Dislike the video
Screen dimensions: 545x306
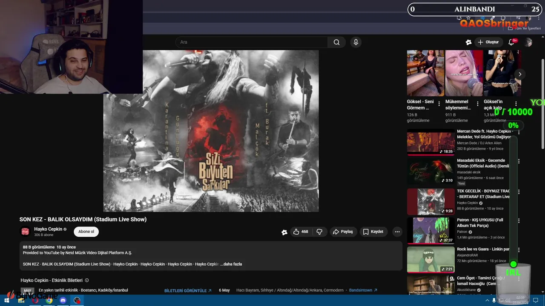pos(319,232)
